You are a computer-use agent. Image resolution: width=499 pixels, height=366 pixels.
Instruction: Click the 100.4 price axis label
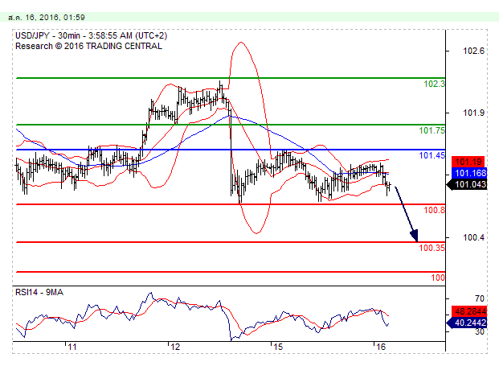pyautogui.click(x=473, y=237)
